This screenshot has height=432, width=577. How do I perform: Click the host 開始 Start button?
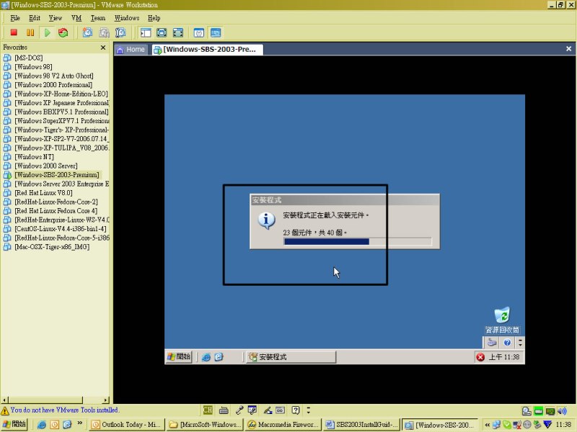click(14, 424)
